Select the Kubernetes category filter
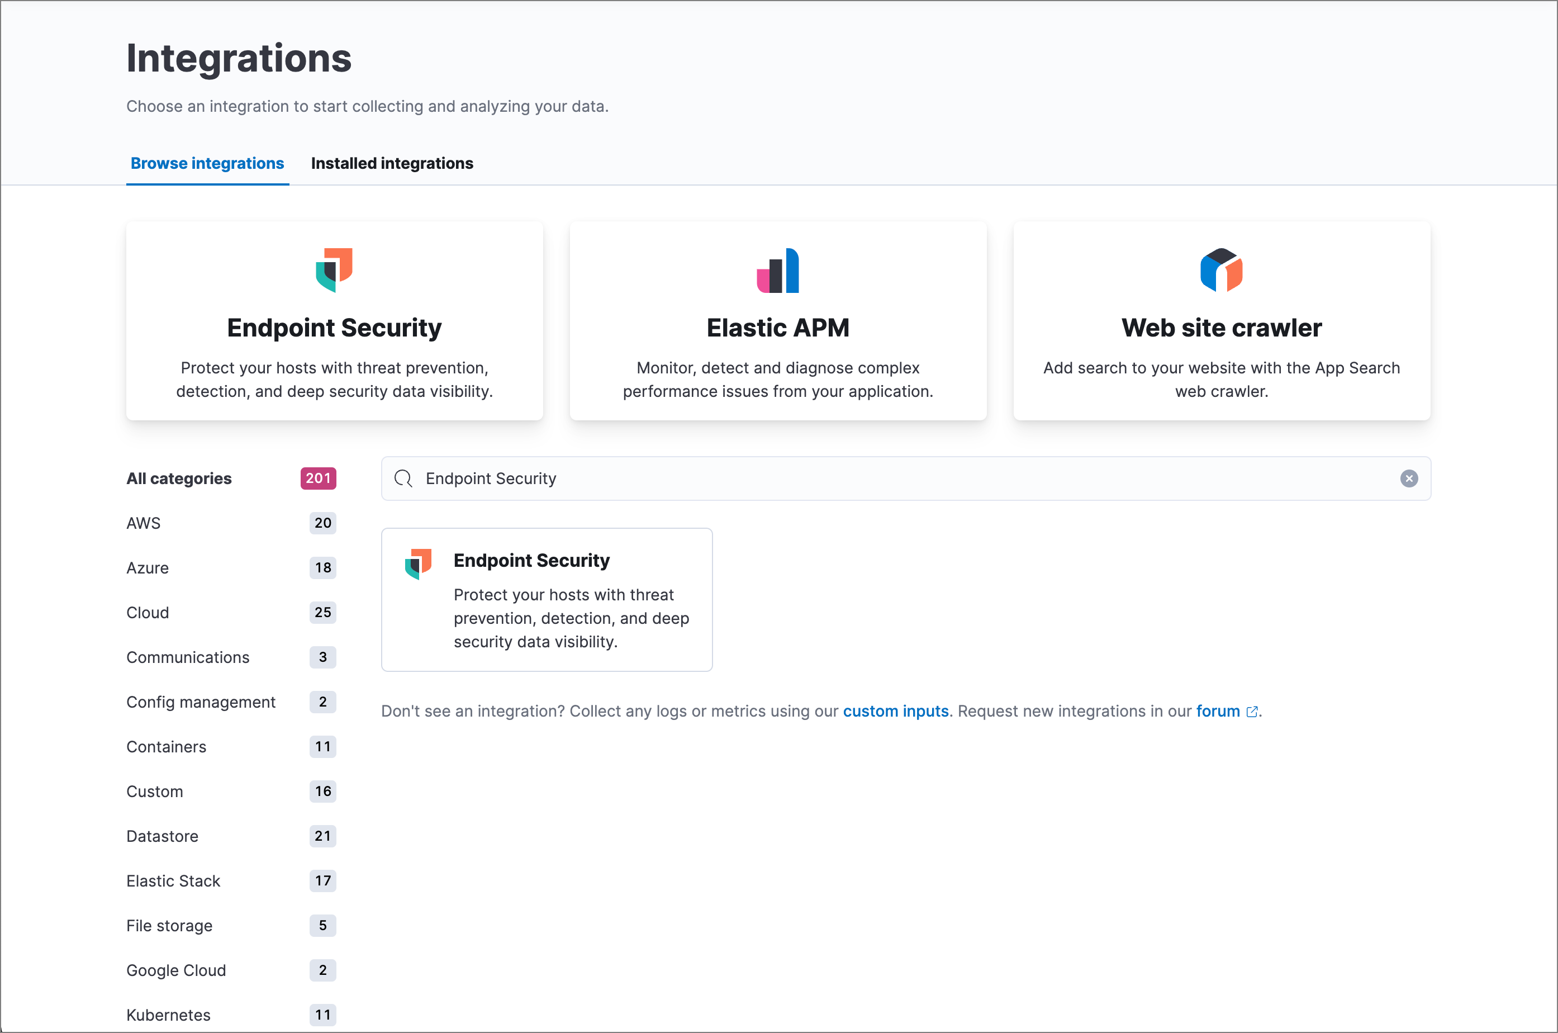Screen dimensions: 1558x1033 tap(168, 1015)
